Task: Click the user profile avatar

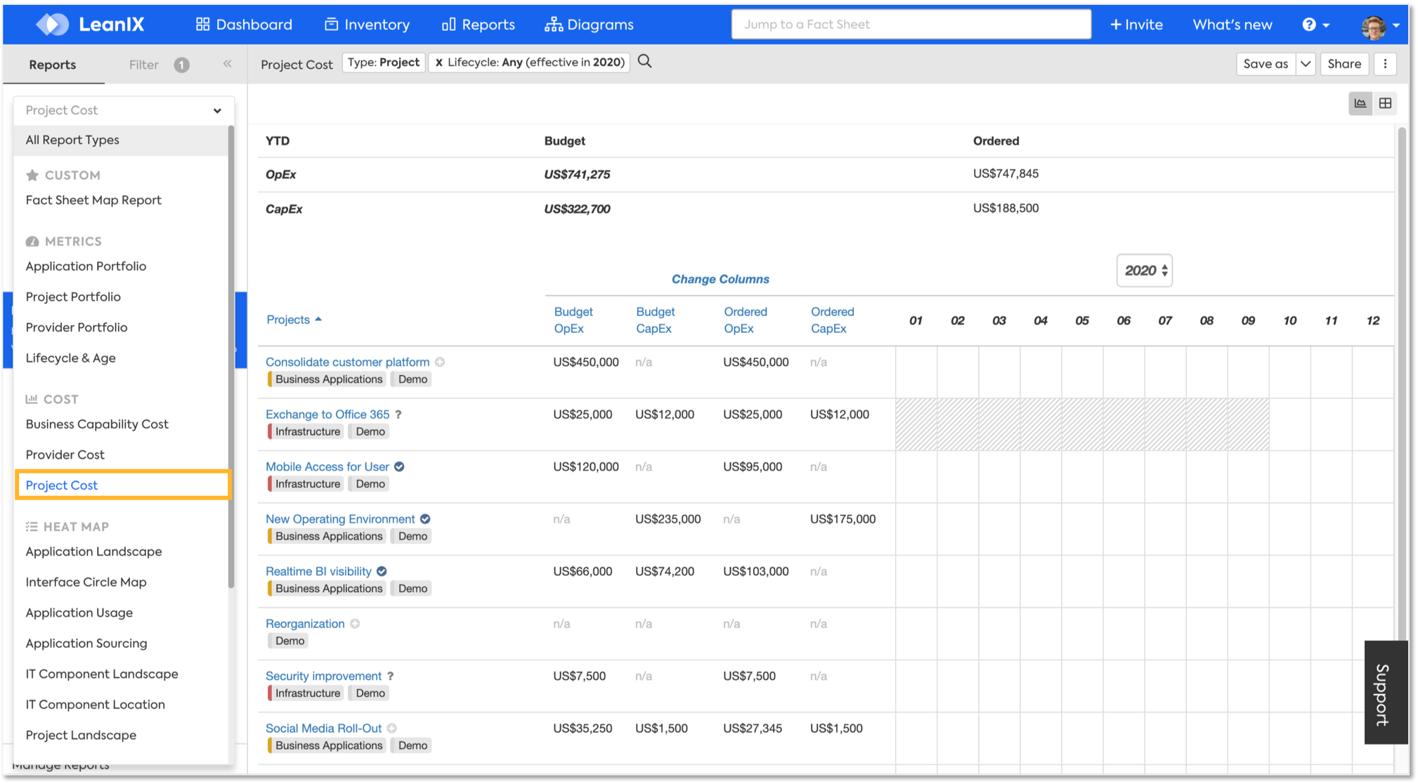Action: click(1373, 26)
